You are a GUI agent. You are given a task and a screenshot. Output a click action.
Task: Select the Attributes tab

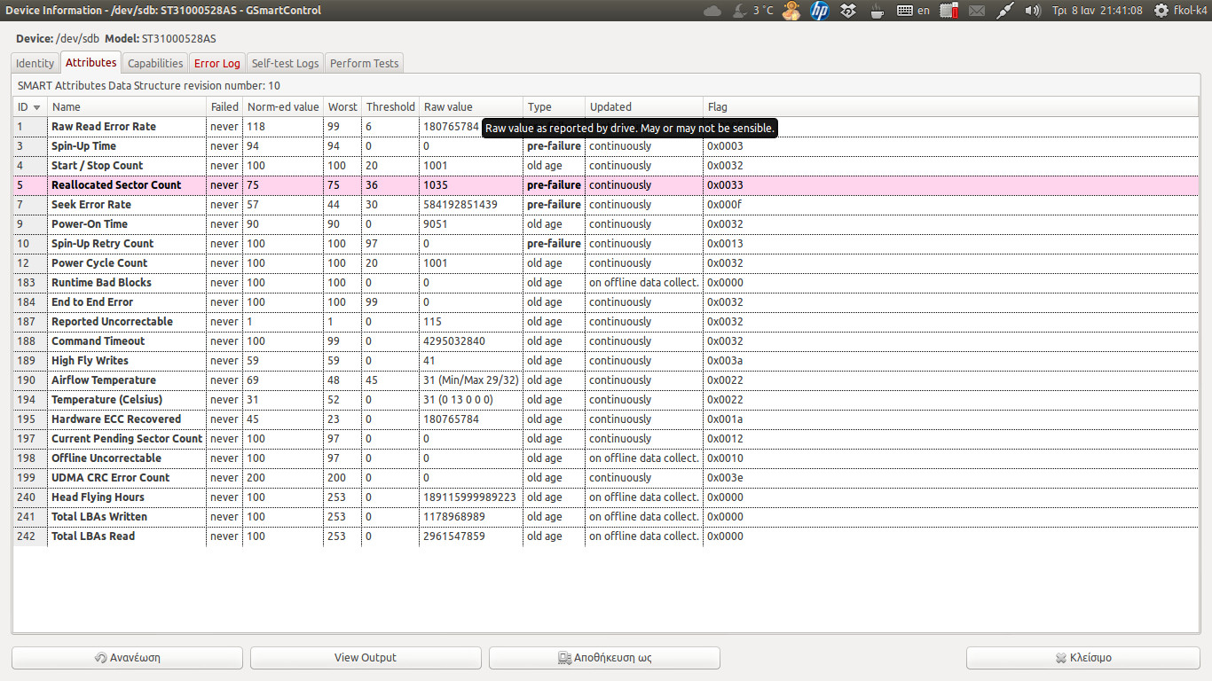[x=91, y=62]
